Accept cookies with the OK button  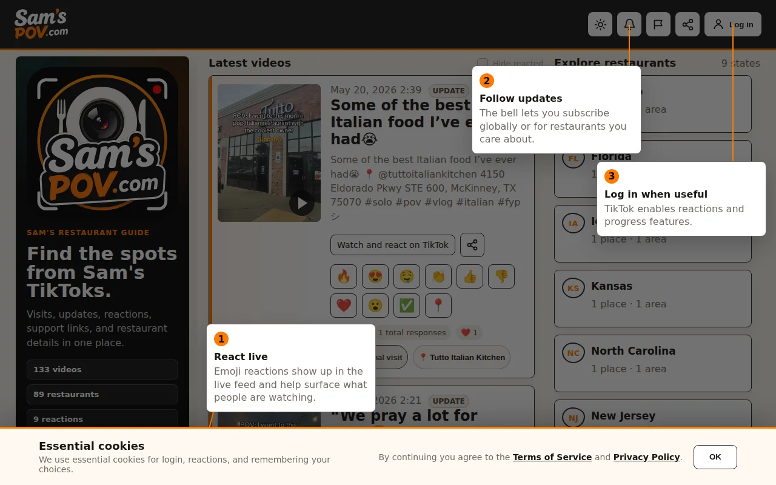715,457
